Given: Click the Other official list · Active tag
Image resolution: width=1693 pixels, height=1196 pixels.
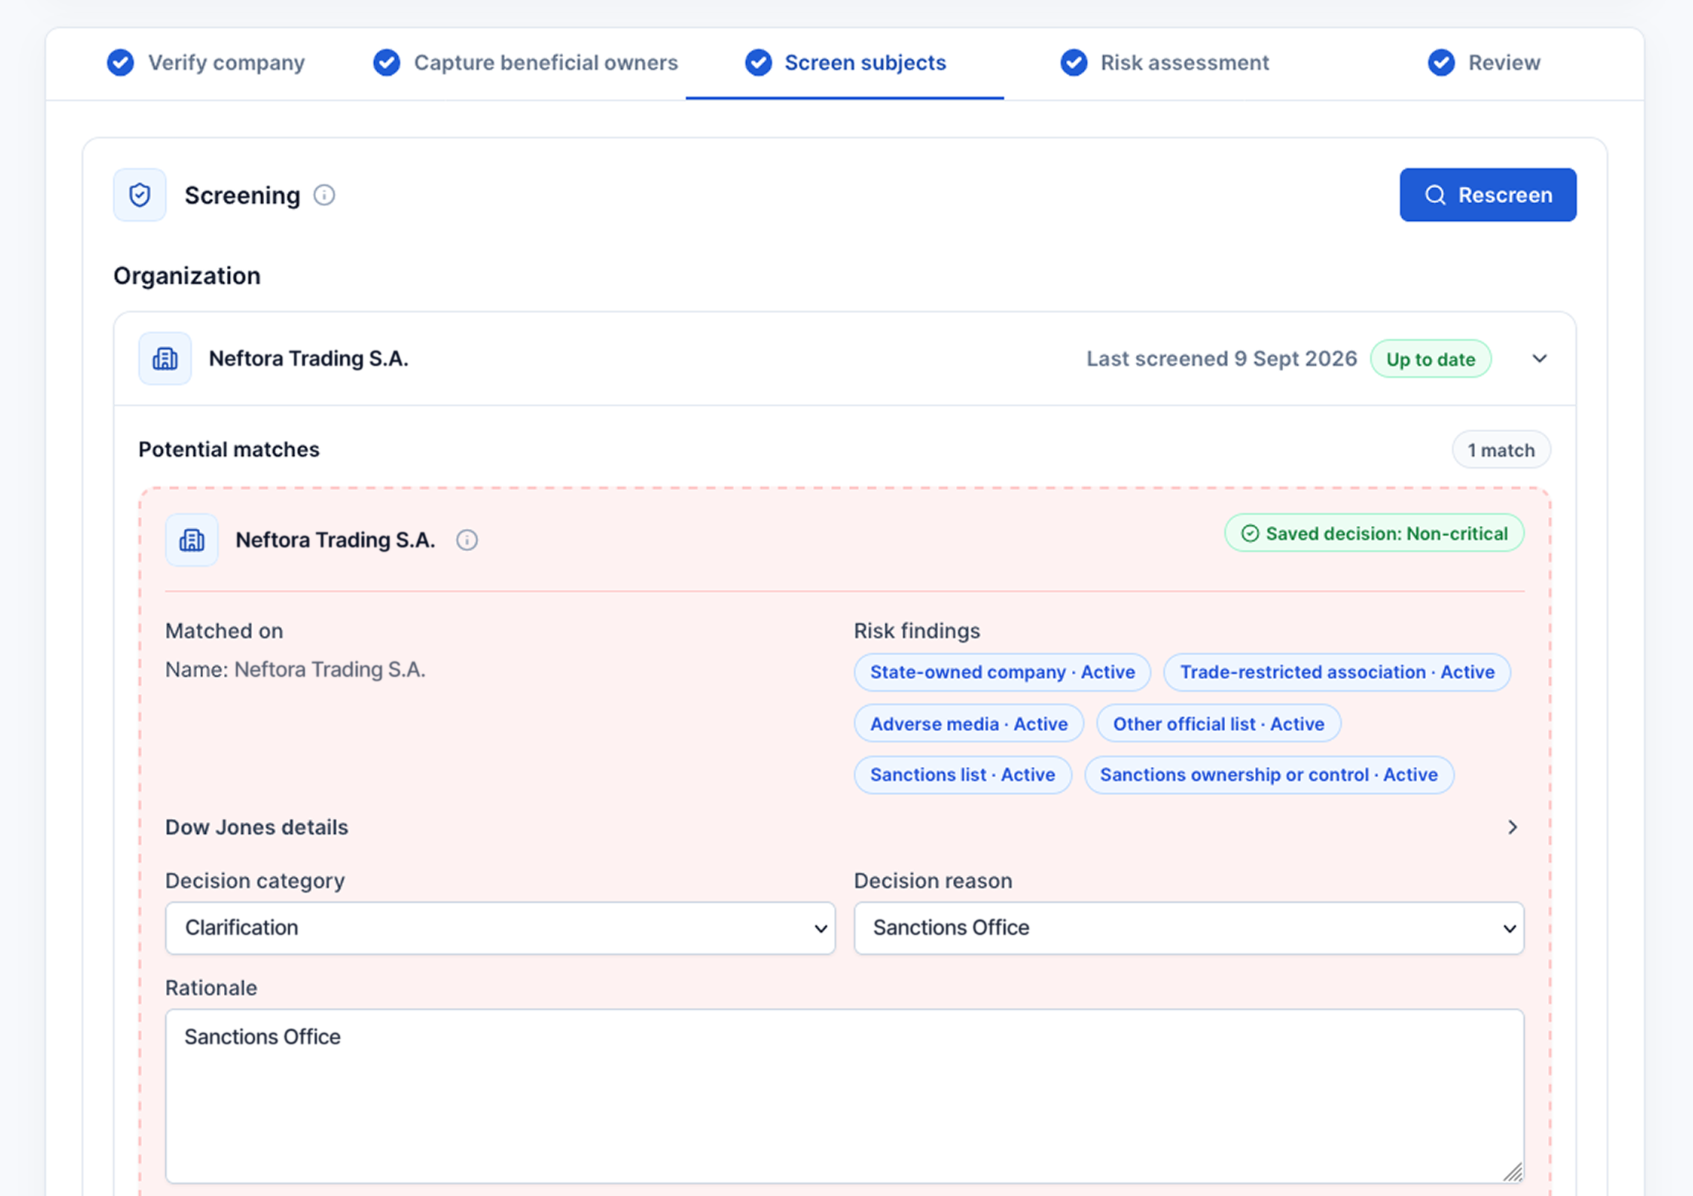Looking at the screenshot, I should pos(1218,724).
